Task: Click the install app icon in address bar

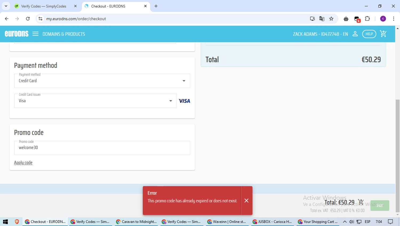Action: click(x=312, y=19)
